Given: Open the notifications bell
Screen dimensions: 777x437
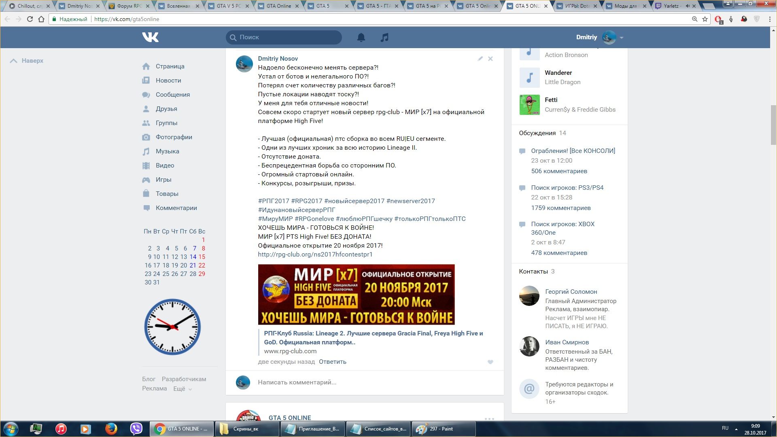Looking at the screenshot, I should coord(361,37).
